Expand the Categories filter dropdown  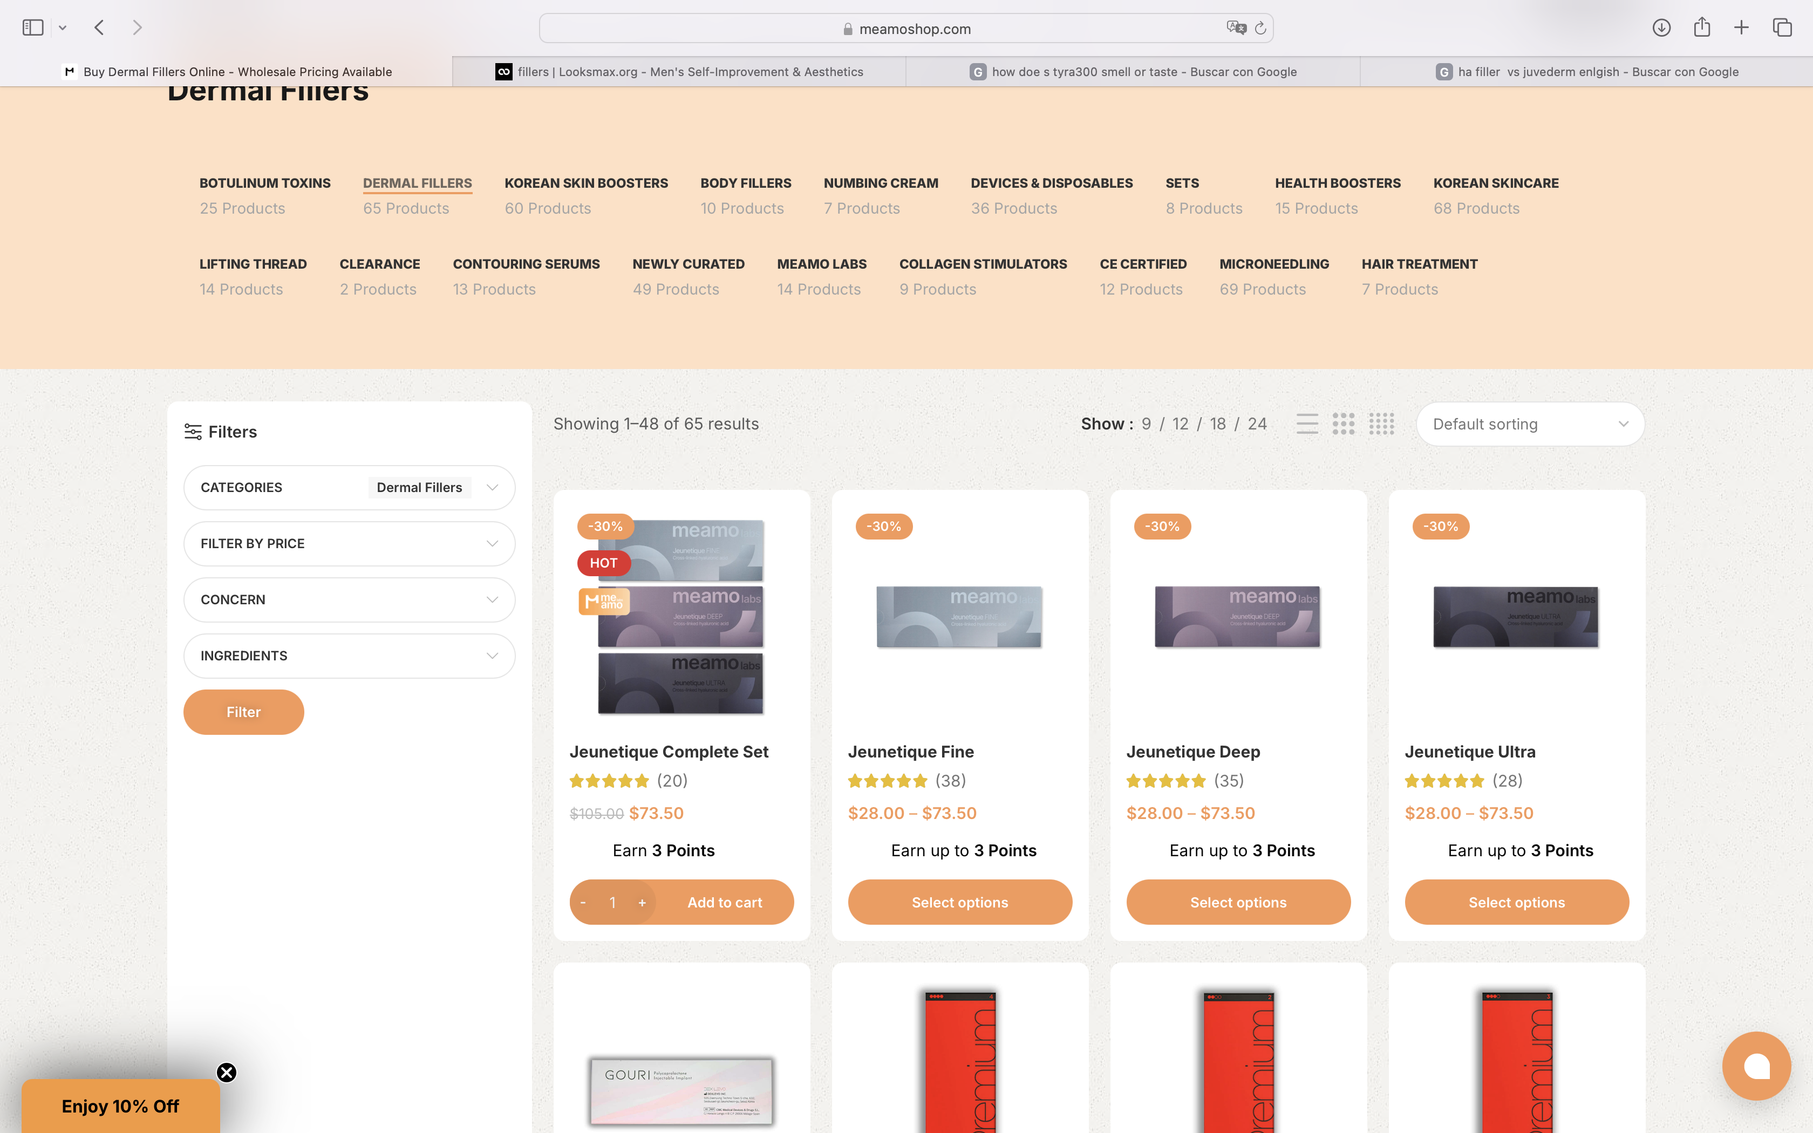(349, 488)
